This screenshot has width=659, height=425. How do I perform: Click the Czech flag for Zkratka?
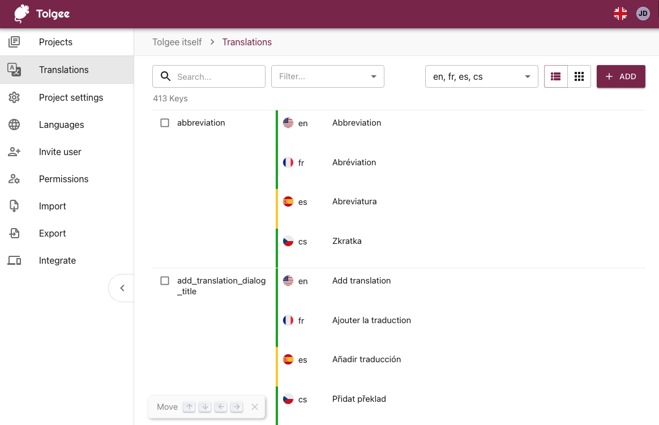pyautogui.click(x=288, y=241)
